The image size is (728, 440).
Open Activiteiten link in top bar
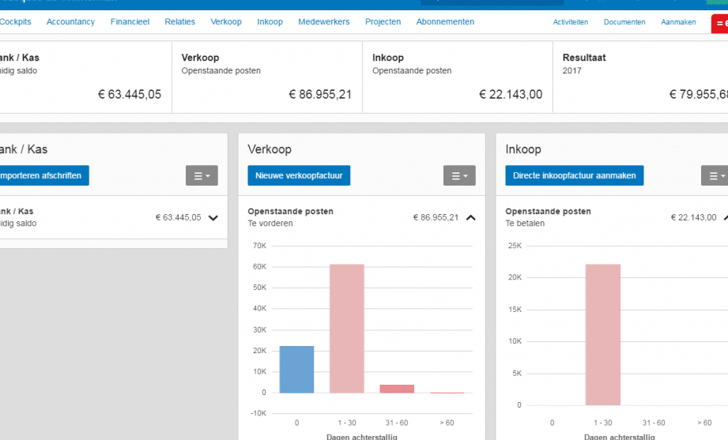click(x=571, y=22)
